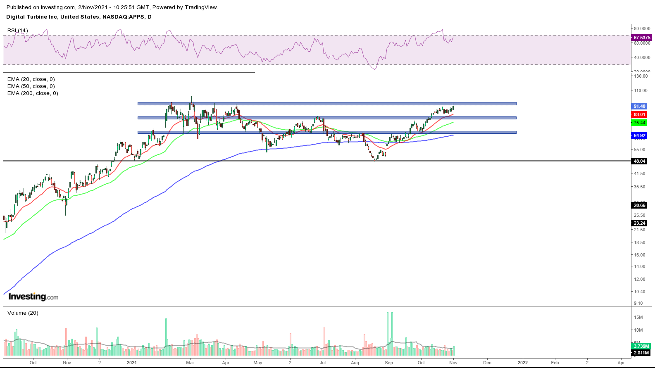Click the 12.00 price axis label
655x368 pixels.
click(x=640, y=279)
